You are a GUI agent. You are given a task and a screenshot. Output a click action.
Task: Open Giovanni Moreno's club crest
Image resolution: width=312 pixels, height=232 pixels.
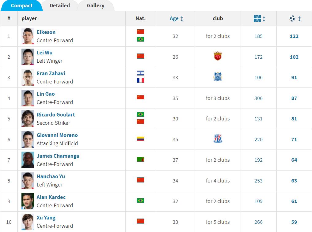(218, 139)
